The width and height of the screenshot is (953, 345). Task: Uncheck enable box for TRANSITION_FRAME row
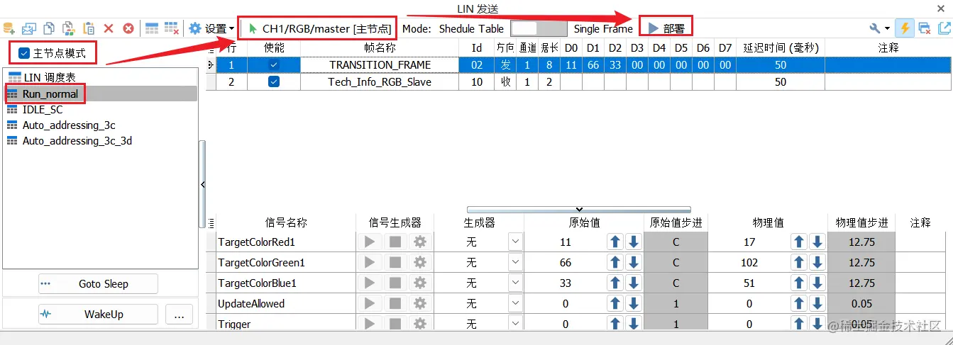pos(274,64)
